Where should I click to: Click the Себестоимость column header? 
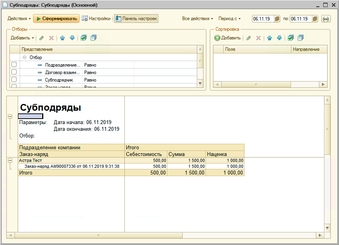[146, 154]
